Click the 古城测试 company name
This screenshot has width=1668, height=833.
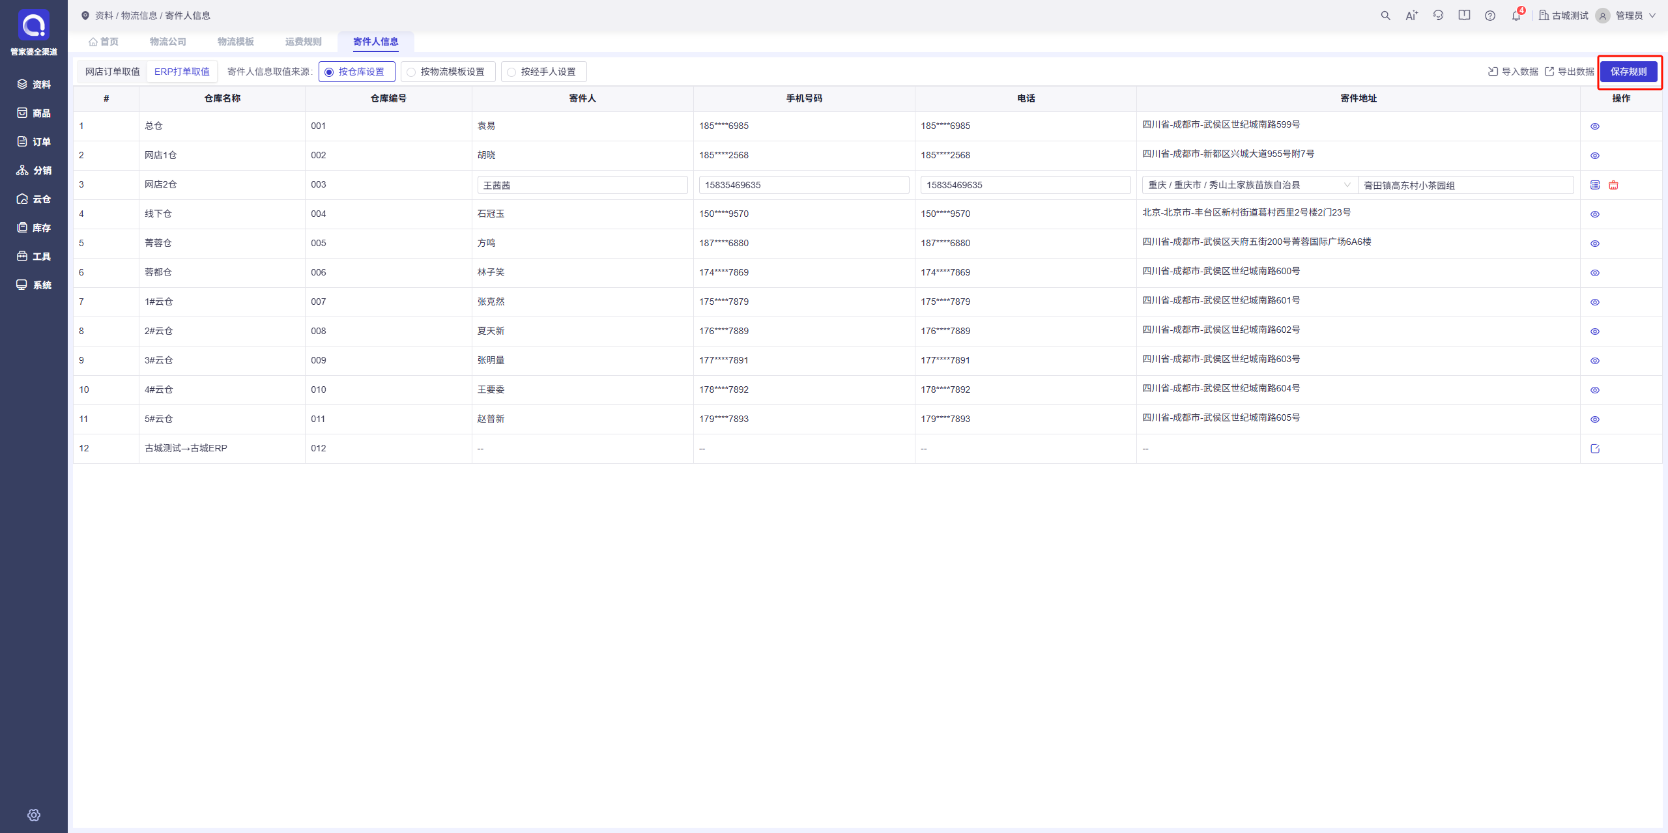coord(1570,16)
